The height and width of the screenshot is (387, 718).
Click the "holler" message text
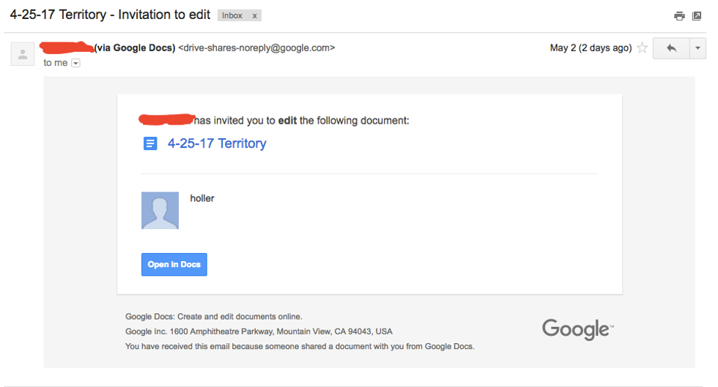coord(202,198)
